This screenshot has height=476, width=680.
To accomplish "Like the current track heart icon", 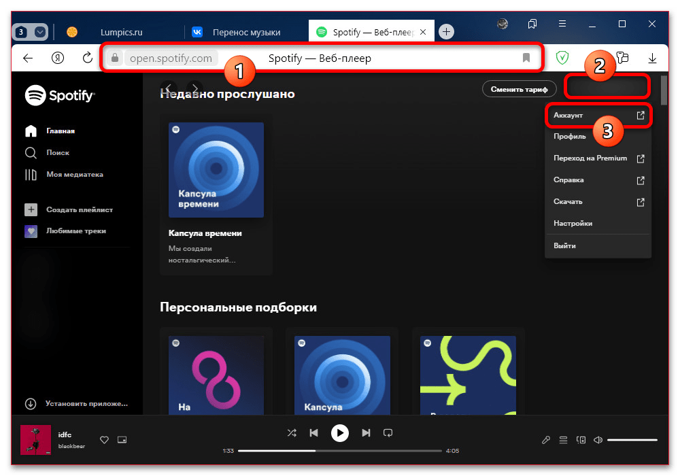I will pyautogui.click(x=104, y=440).
